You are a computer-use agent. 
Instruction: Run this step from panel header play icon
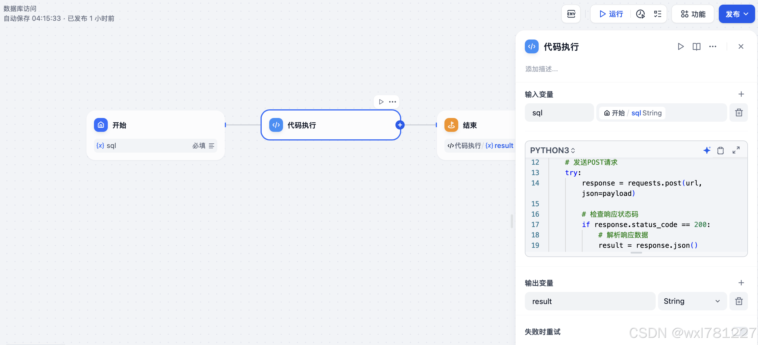click(680, 46)
